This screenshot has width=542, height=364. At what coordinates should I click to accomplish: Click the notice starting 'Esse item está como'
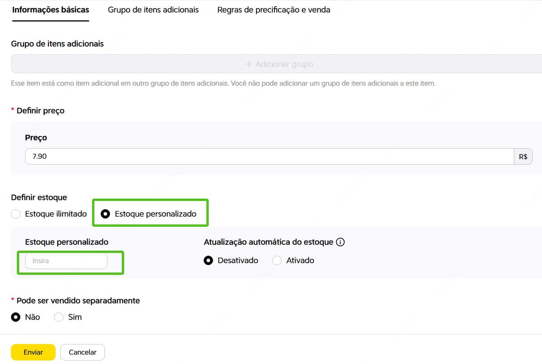[x=223, y=83]
